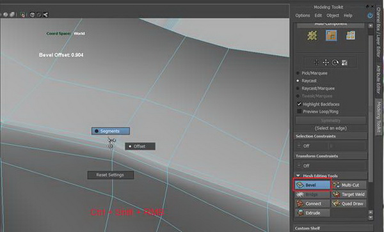Activate the Quad Draw tool

349,204
